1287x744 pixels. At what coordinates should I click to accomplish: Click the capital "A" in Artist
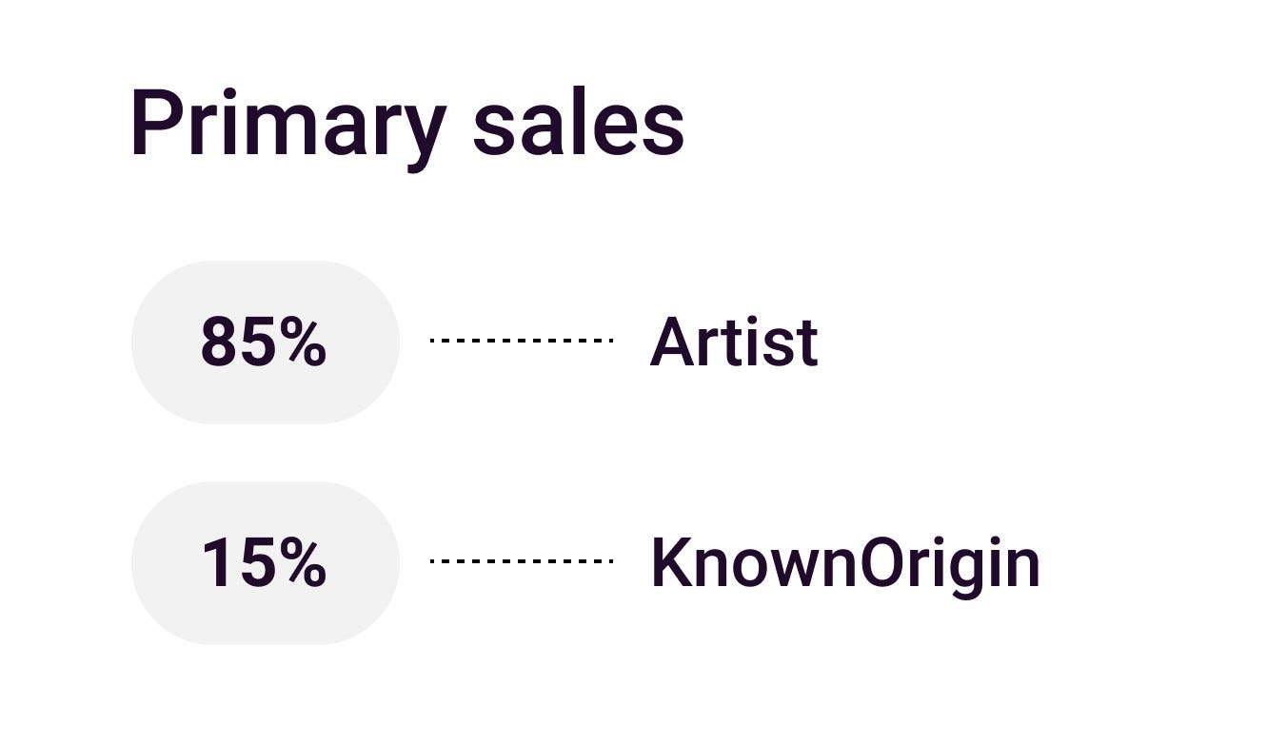[x=670, y=342]
